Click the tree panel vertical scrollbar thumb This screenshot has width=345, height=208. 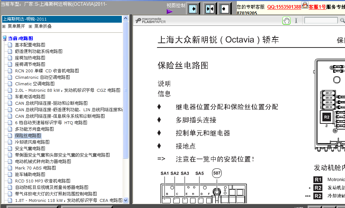[x=126, y=90]
